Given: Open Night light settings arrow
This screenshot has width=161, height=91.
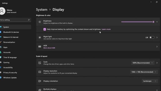Looking at the screenshot, I should pyautogui.click(x=157, y=37).
